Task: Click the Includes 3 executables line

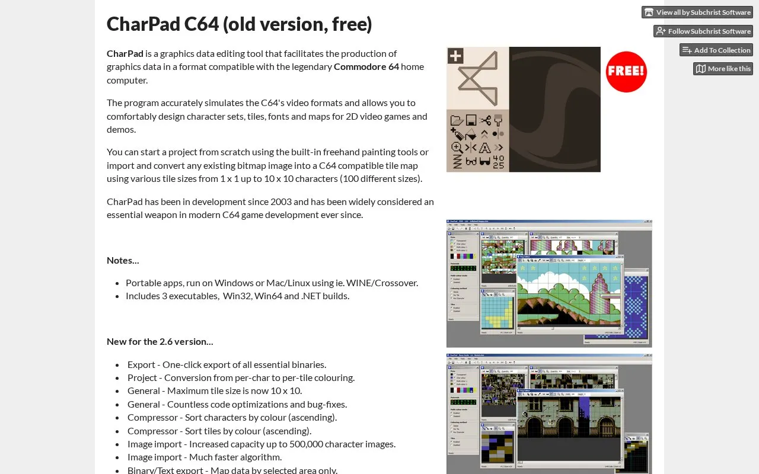Action: 237,296
